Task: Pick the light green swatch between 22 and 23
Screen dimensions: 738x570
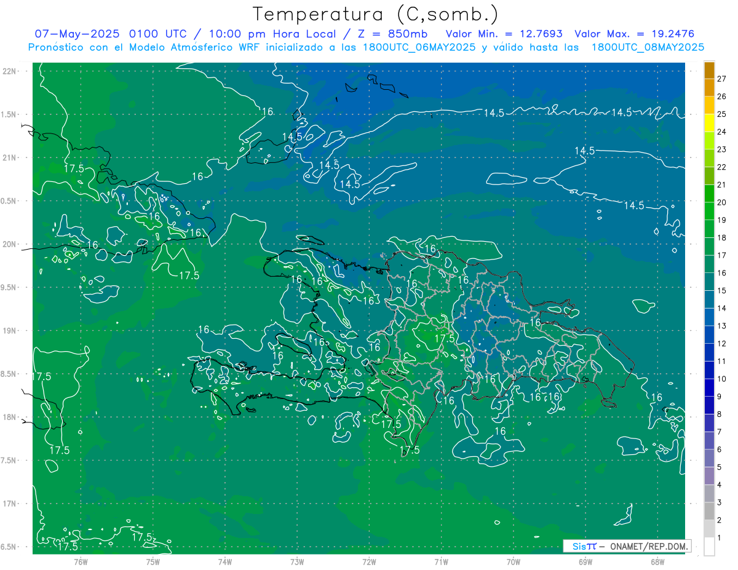Action: [x=709, y=158]
